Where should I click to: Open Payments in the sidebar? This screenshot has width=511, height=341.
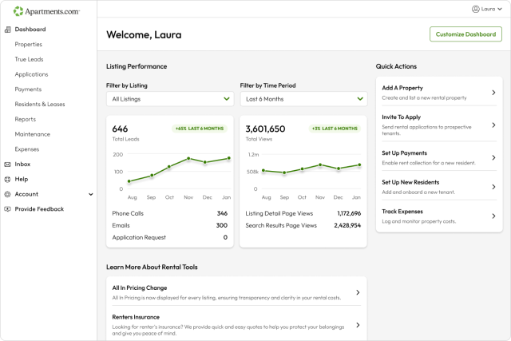28,89
